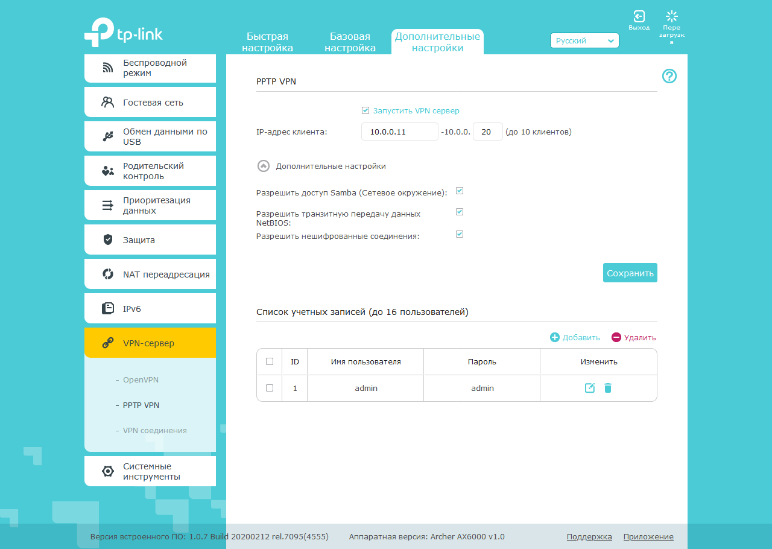The height and width of the screenshot is (549, 772).
Task: Check the select-all accounts header checkbox
Action: click(270, 361)
